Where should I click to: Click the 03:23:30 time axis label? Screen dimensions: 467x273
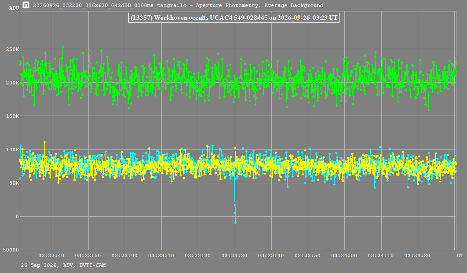[234, 255]
